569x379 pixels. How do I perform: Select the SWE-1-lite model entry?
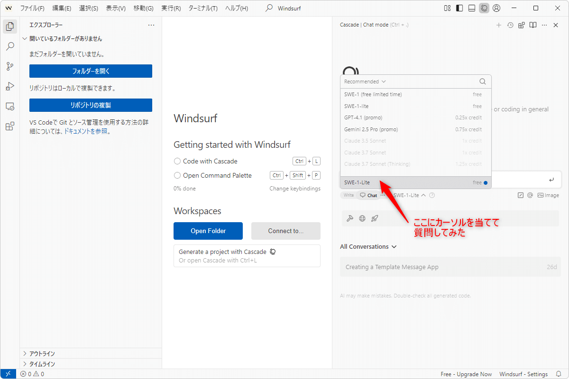coord(416,106)
